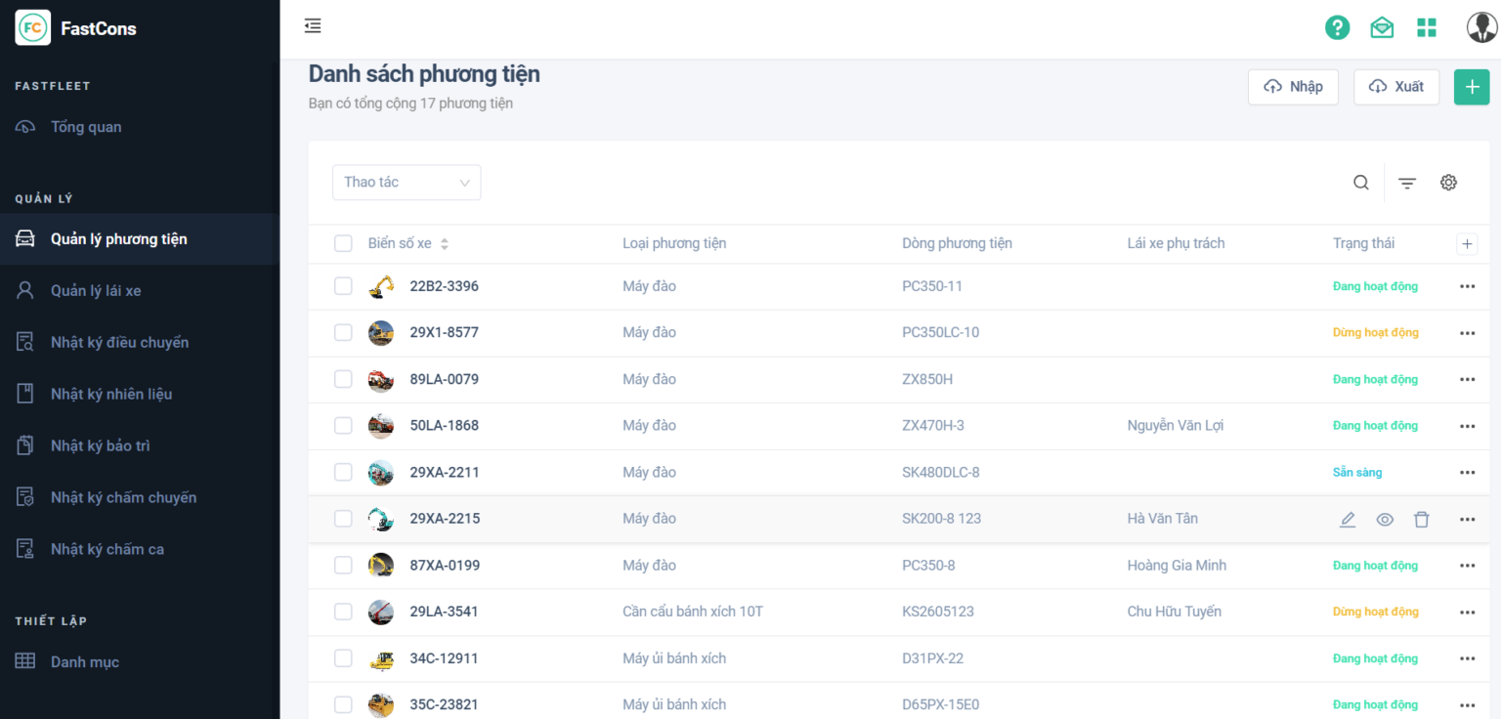Open the filter icon above the table
This screenshot has width=1501, height=719.
(1407, 183)
